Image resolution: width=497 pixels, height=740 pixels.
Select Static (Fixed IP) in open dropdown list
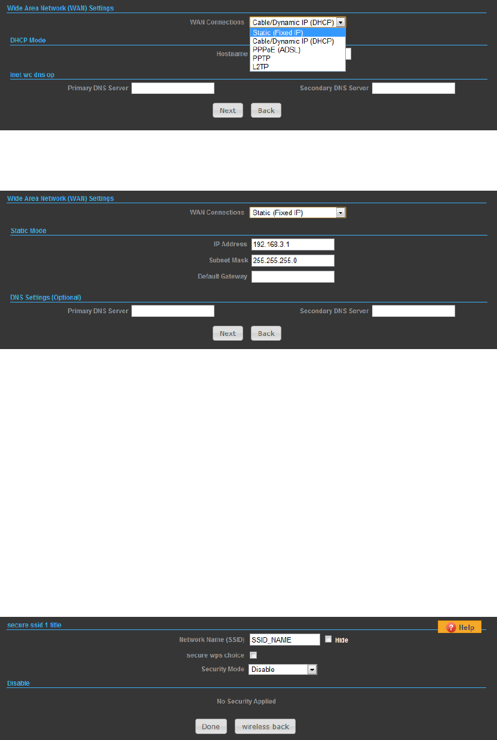tap(297, 33)
